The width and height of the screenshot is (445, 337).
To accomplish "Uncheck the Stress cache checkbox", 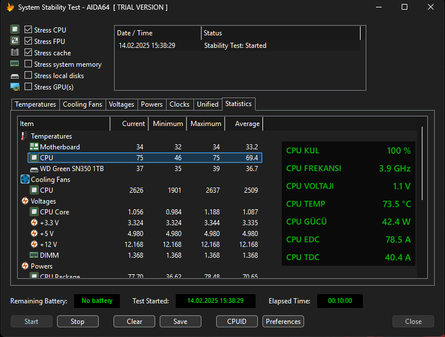I will coord(28,52).
